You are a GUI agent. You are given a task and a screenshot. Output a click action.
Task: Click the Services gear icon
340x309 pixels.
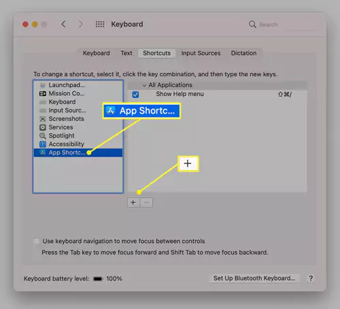coord(43,127)
